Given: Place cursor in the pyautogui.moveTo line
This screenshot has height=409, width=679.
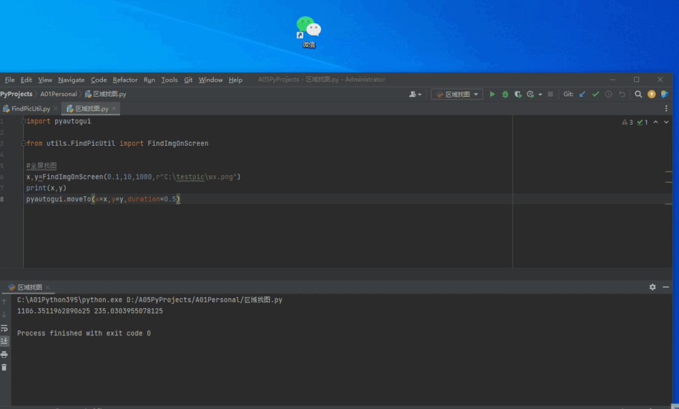Looking at the screenshot, I should tap(103, 199).
